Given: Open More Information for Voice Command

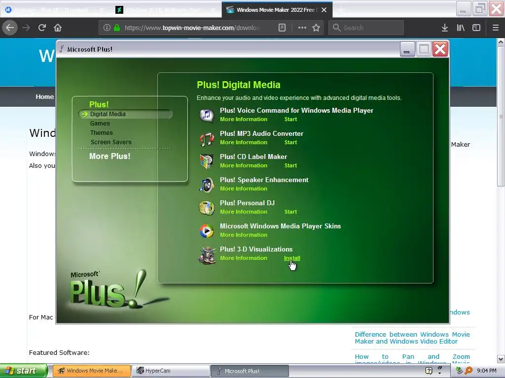Looking at the screenshot, I should pos(244,119).
